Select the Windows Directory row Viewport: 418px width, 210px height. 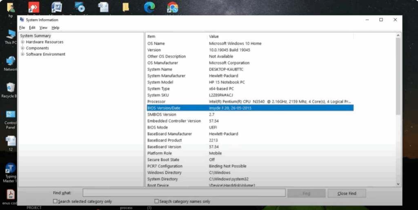(250, 173)
